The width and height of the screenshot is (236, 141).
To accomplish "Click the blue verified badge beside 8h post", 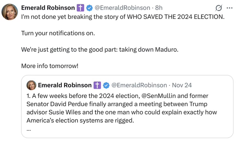I will [89, 8].
